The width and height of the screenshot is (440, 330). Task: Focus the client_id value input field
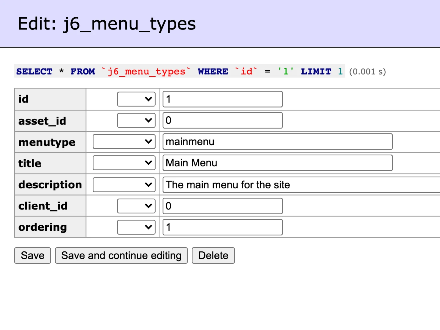pyautogui.click(x=223, y=206)
